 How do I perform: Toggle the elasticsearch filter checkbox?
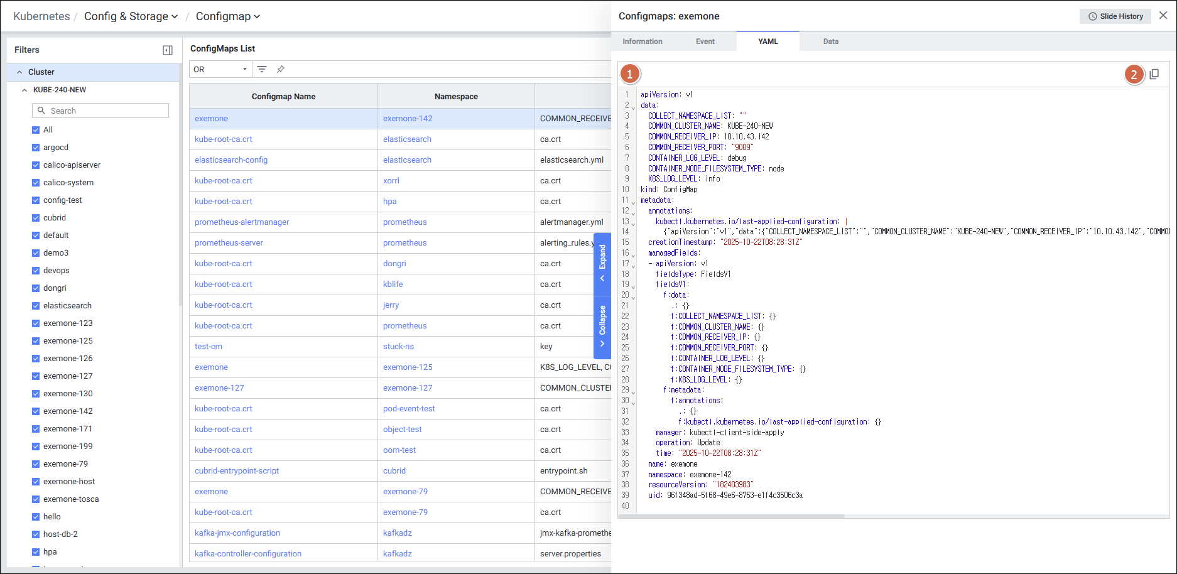[36, 306]
